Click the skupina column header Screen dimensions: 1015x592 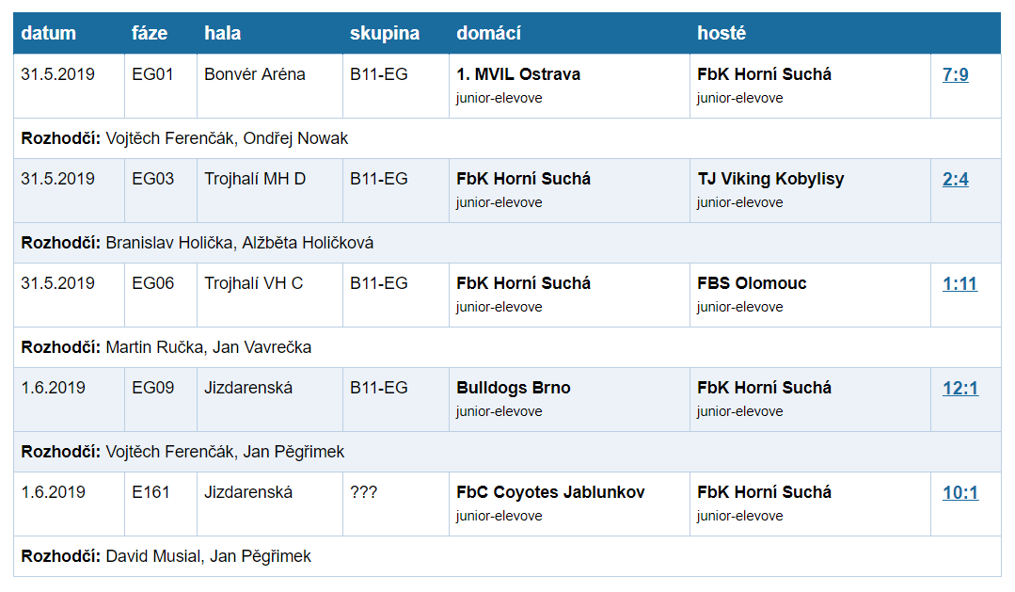[385, 33]
